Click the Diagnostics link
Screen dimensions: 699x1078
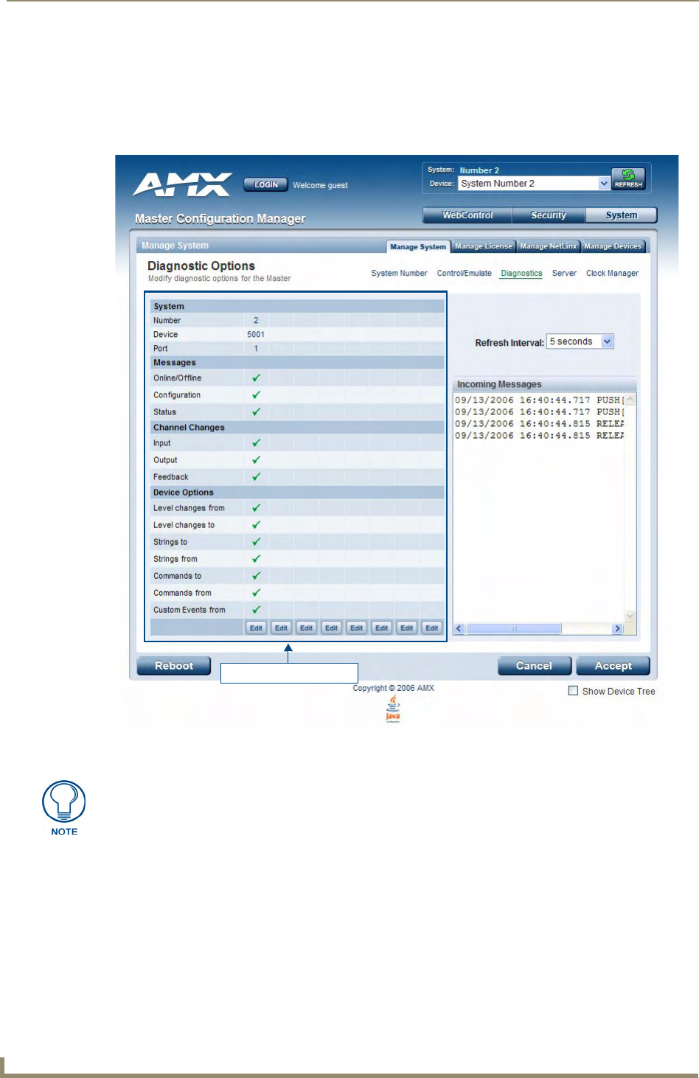coord(521,273)
